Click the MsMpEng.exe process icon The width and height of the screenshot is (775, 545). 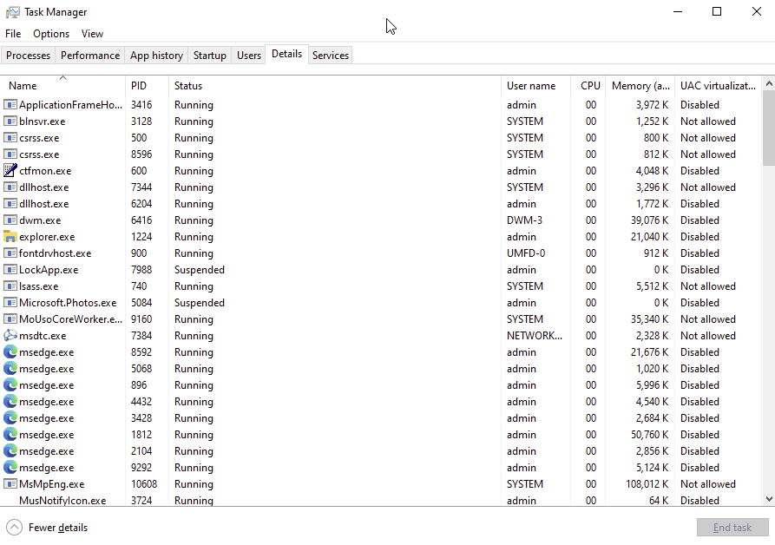(10, 484)
